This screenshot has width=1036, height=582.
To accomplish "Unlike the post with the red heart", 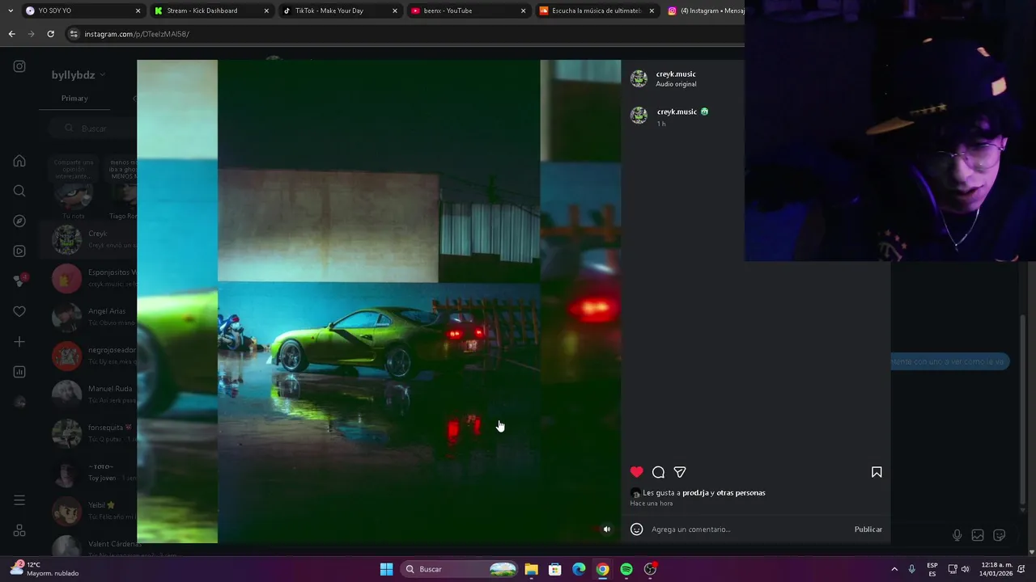I will 636,472.
